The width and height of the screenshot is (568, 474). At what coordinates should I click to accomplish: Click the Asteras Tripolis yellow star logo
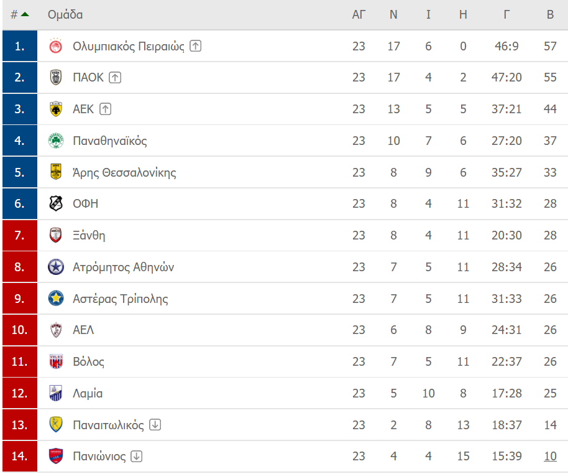[x=56, y=299]
